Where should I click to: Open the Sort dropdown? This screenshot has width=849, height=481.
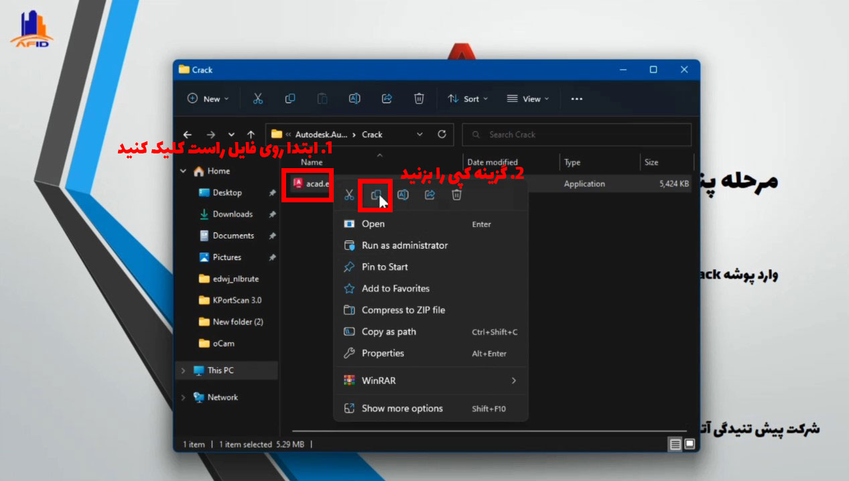[468, 98]
